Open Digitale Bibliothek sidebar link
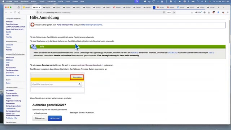 12,96
